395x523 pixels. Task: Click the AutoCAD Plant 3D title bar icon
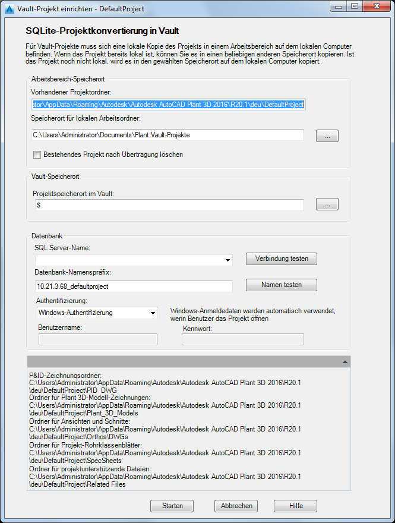point(10,9)
